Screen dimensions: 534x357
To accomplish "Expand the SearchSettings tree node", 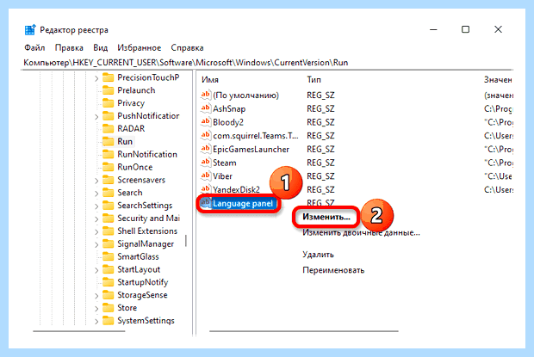I will pyautogui.click(x=96, y=206).
